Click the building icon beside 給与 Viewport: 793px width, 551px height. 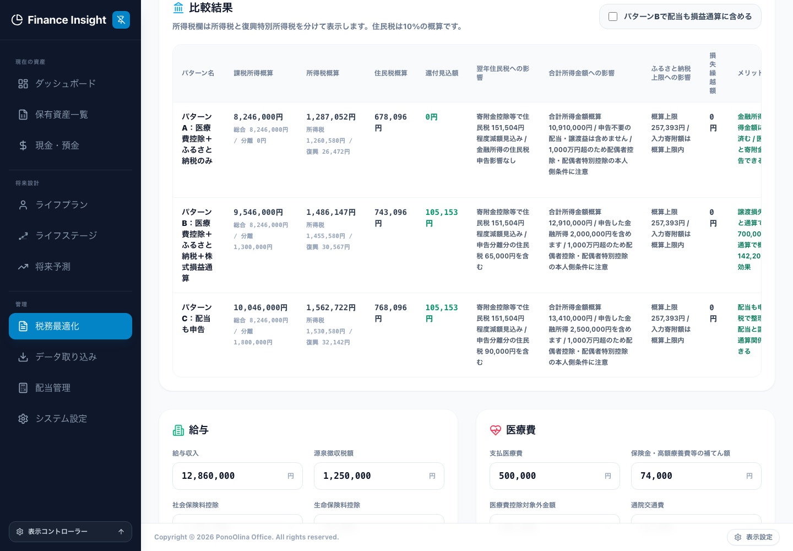point(178,430)
